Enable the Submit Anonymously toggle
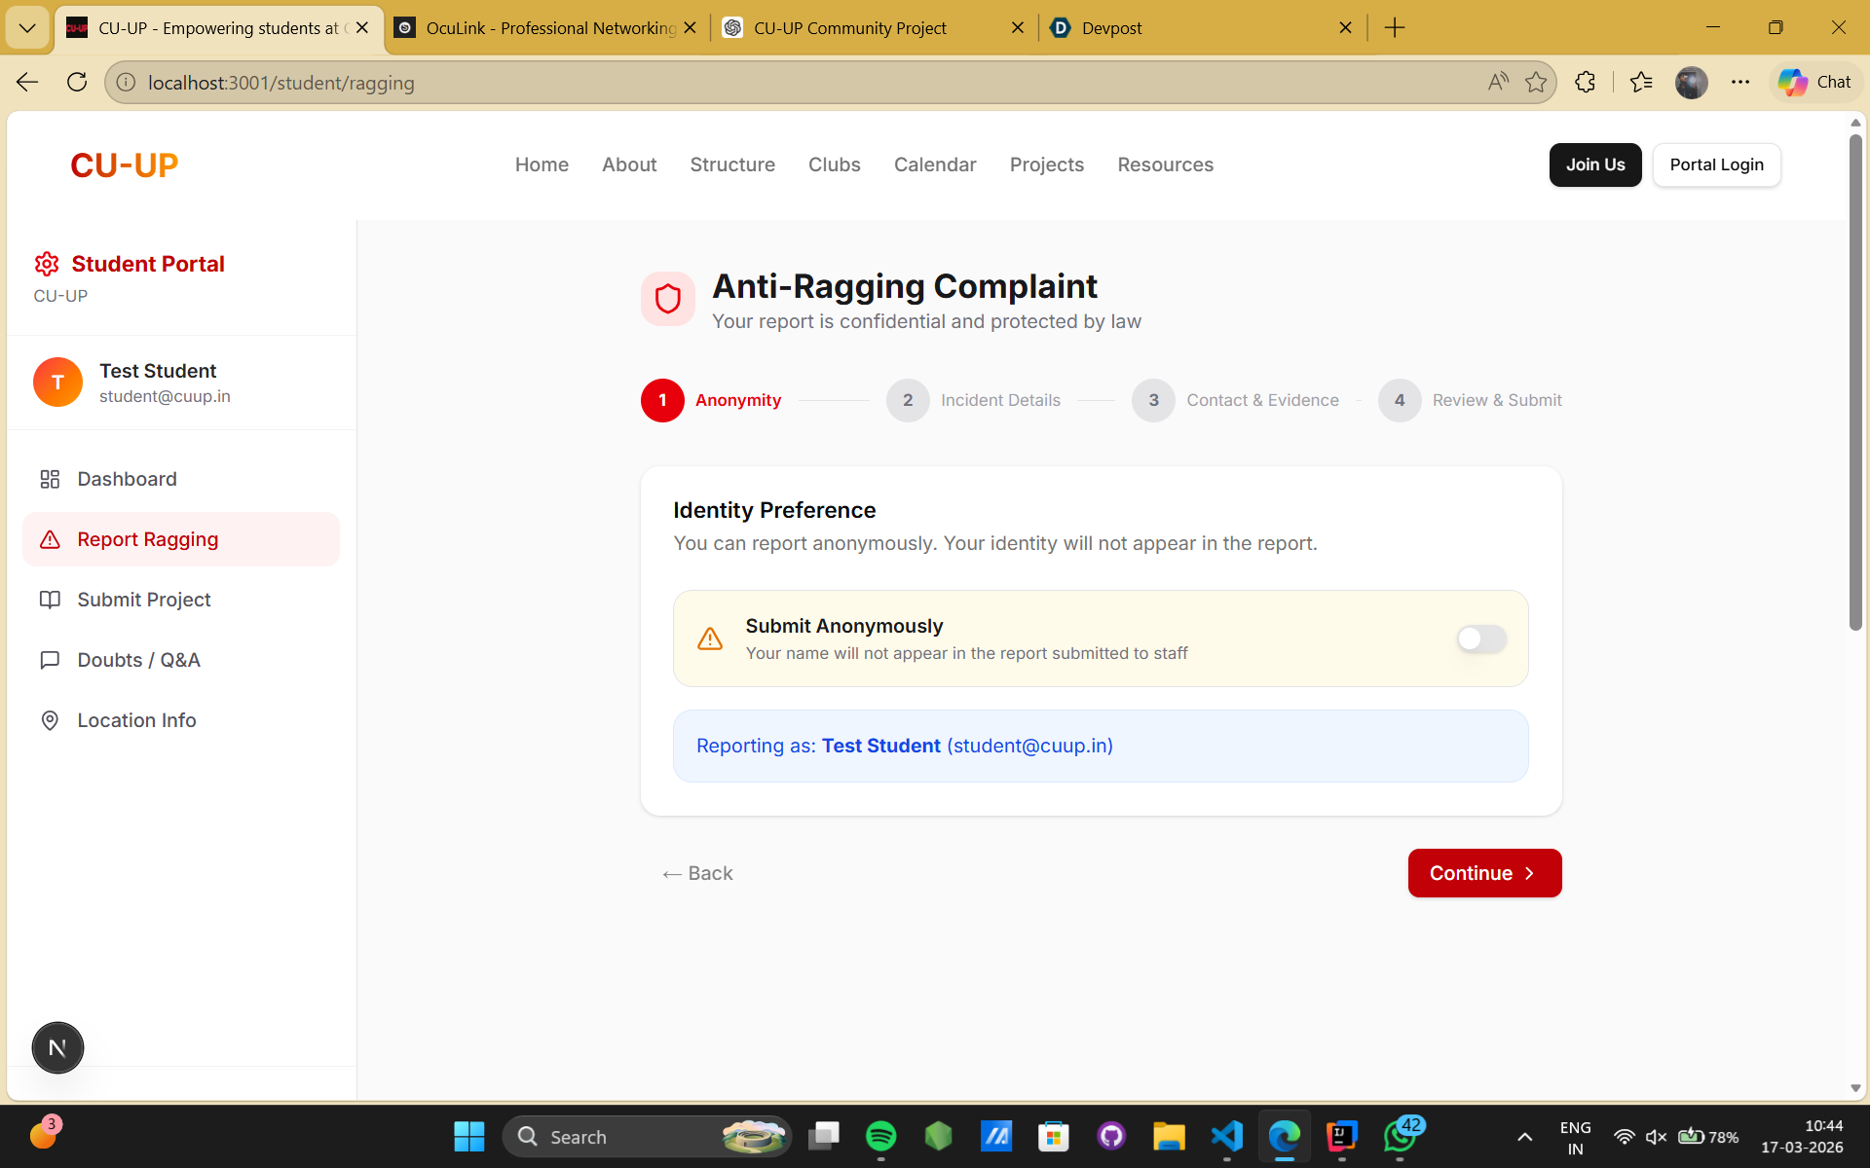This screenshot has width=1870, height=1168. (1480, 639)
